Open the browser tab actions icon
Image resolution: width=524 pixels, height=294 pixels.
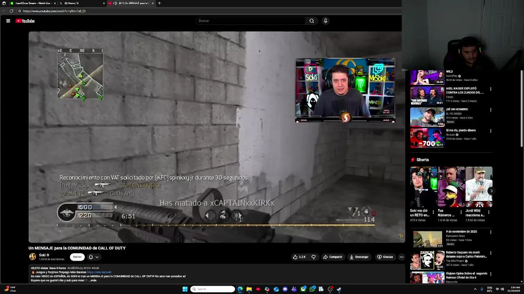point(4,3)
